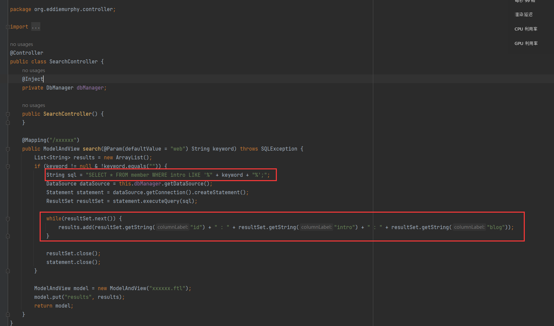Click the getDataSource() method call
The image size is (554, 326).
187,184
